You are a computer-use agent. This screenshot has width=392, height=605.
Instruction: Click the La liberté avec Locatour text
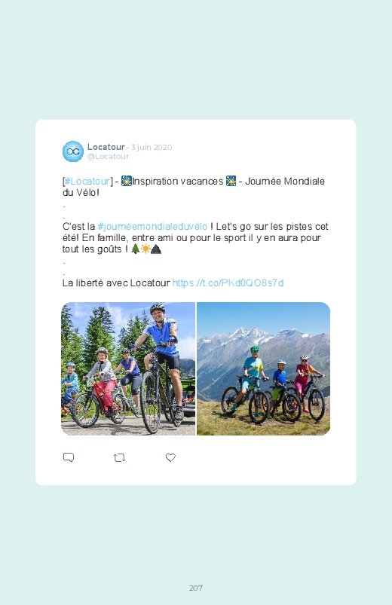[116, 283]
